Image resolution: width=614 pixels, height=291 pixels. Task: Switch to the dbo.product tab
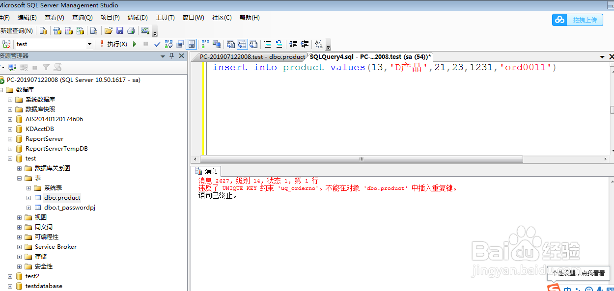tap(252, 57)
